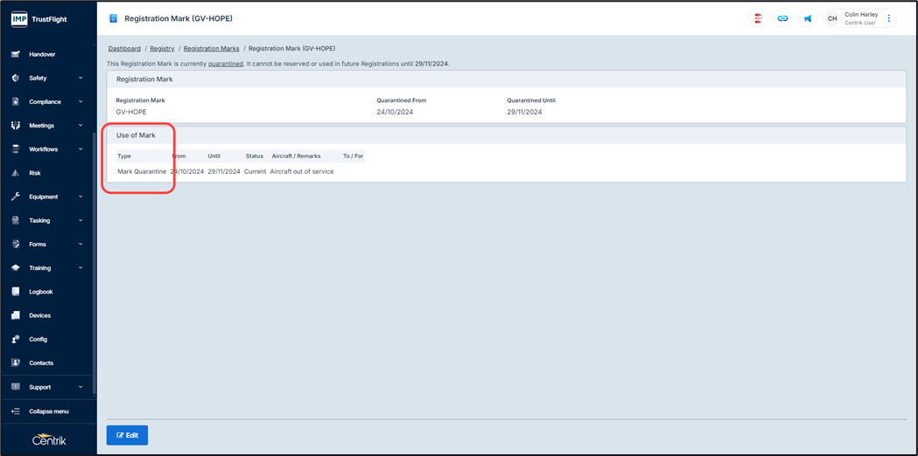Click the Handover icon in sidebar

pyautogui.click(x=16, y=54)
